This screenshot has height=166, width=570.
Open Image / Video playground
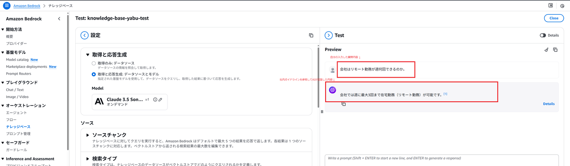tap(17, 97)
